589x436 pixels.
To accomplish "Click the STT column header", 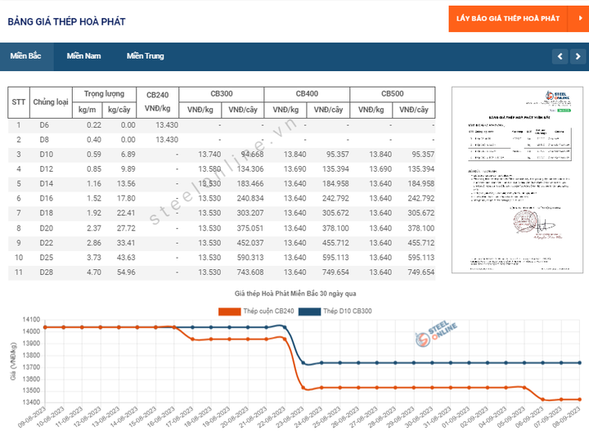I will point(18,102).
